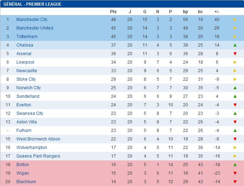This screenshot has height=186, width=244.
Task: Open the Fulham team link
Action: (24, 131)
